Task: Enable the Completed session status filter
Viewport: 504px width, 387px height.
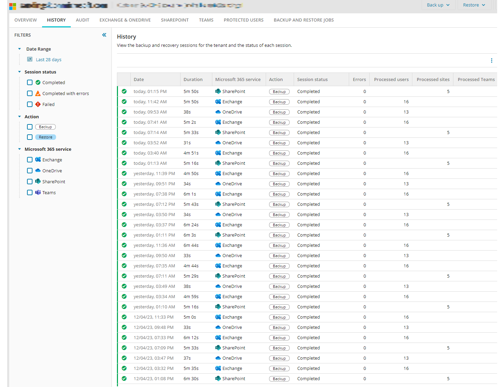Action: [30, 82]
